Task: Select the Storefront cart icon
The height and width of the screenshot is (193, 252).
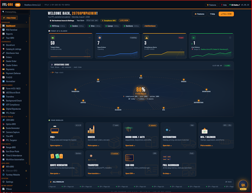Action: [3, 45]
